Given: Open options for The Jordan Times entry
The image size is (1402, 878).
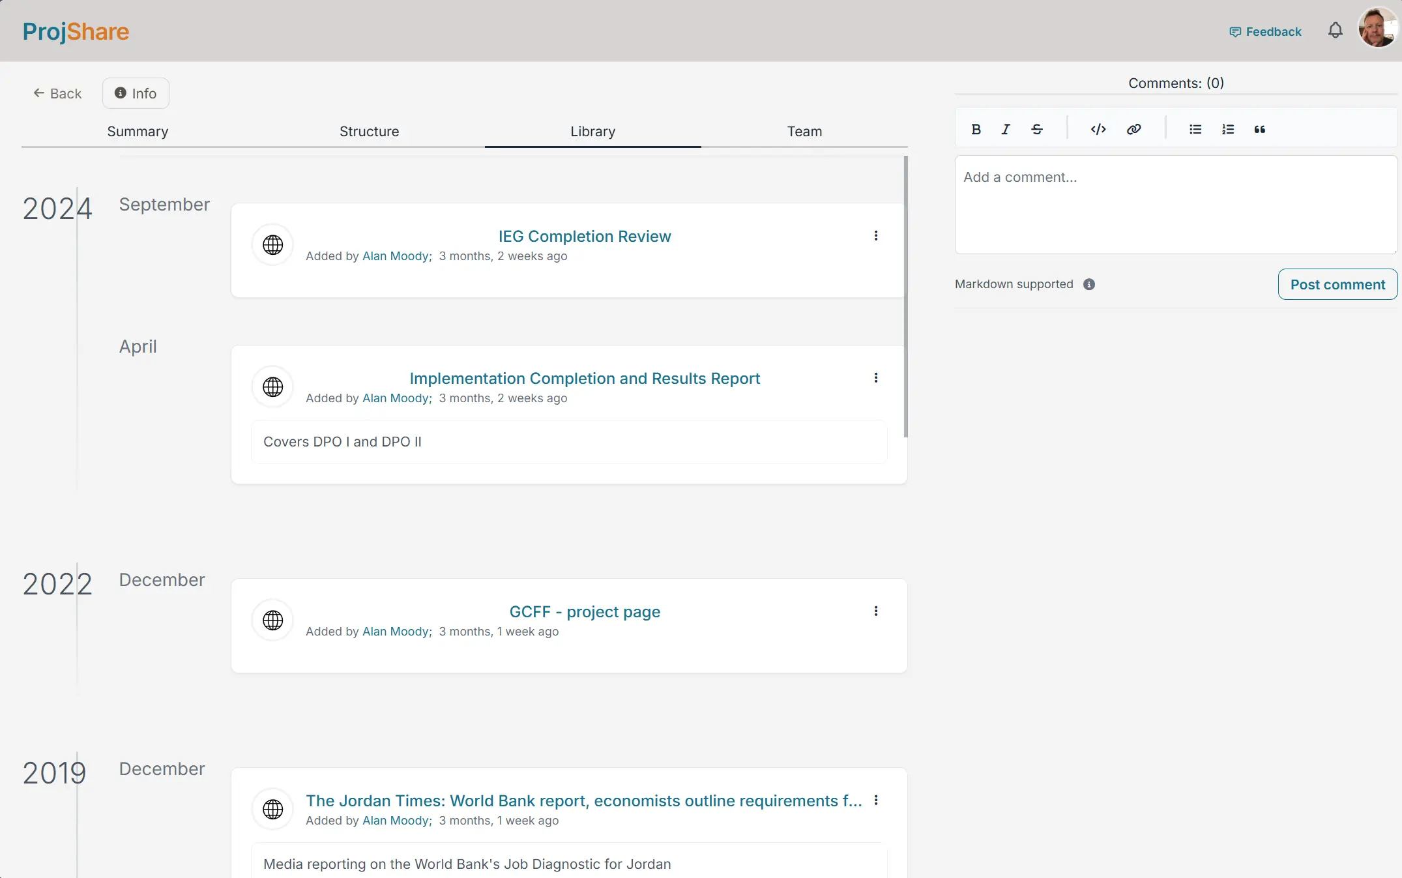Looking at the screenshot, I should pyautogui.click(x=876, y=800).
